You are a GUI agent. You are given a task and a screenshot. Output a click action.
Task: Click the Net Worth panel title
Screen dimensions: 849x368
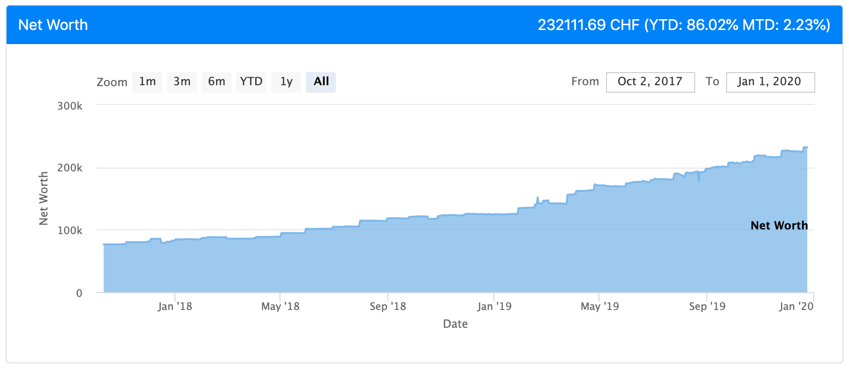[x=53, y=25]
